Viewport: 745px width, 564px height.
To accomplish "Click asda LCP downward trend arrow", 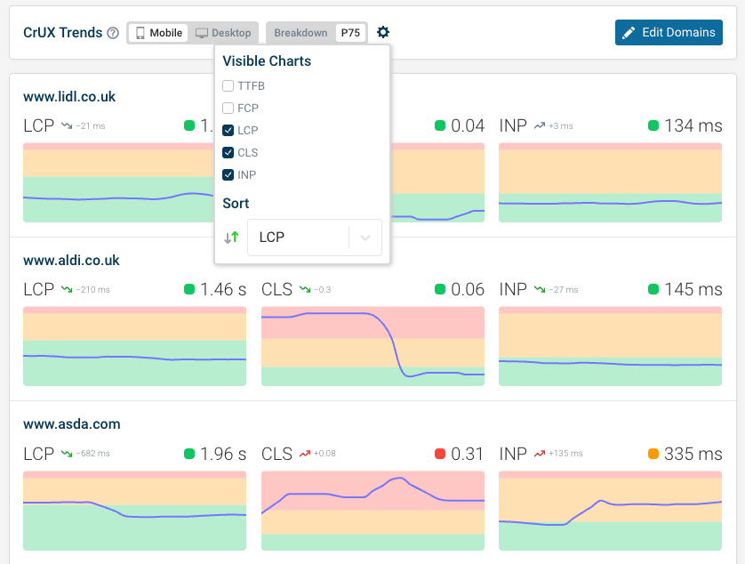I will [x=67, y=454].
